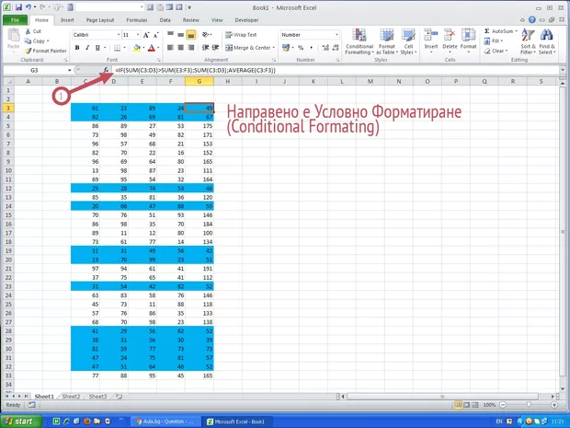Click the Excel Help question icon
Screen dimensions: 570x428
[x=531, y=20]
